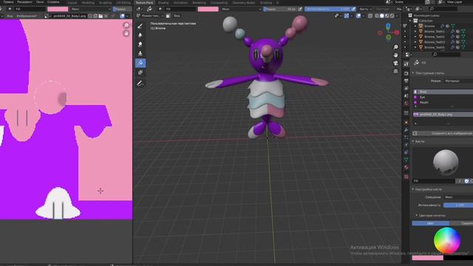This screenshot has height=266, width=473.
Task: Open blend mode dropdown in 3D viewport header
Action: coord(241,9)
